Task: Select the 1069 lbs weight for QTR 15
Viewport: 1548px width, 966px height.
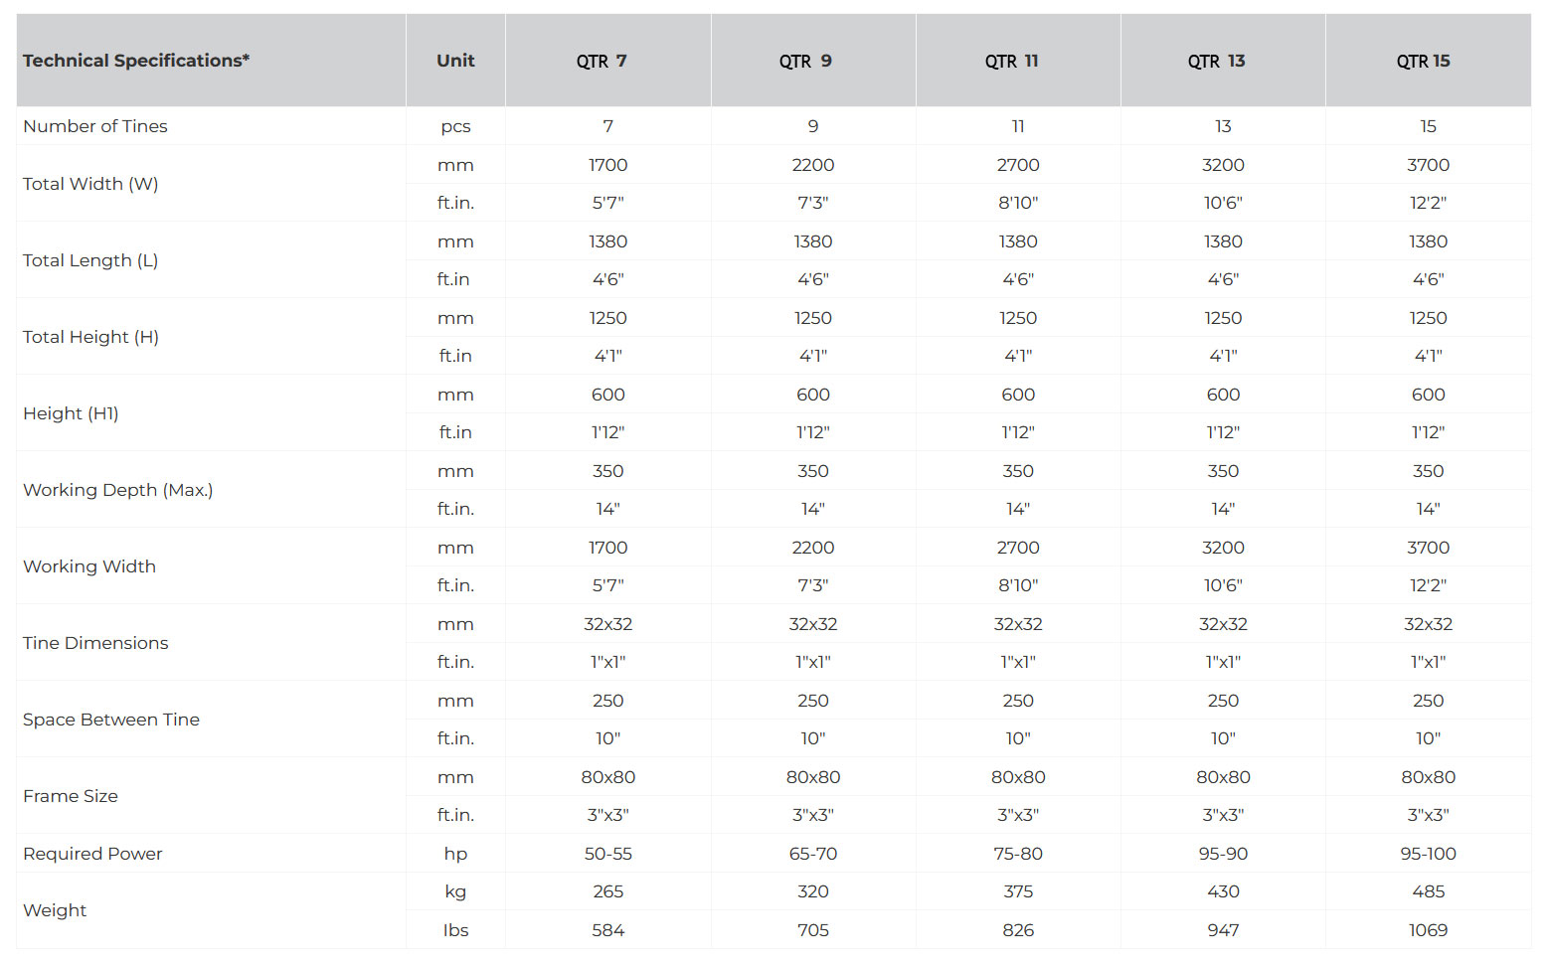Action: tap(1428, 930)
